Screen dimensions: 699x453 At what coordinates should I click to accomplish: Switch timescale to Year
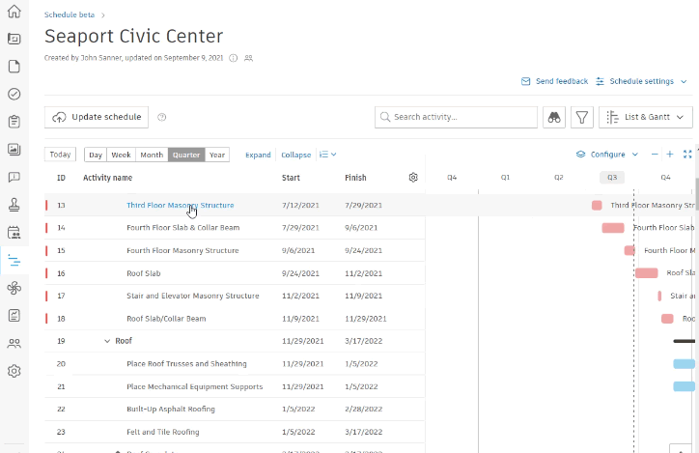[x=217, y=155]
